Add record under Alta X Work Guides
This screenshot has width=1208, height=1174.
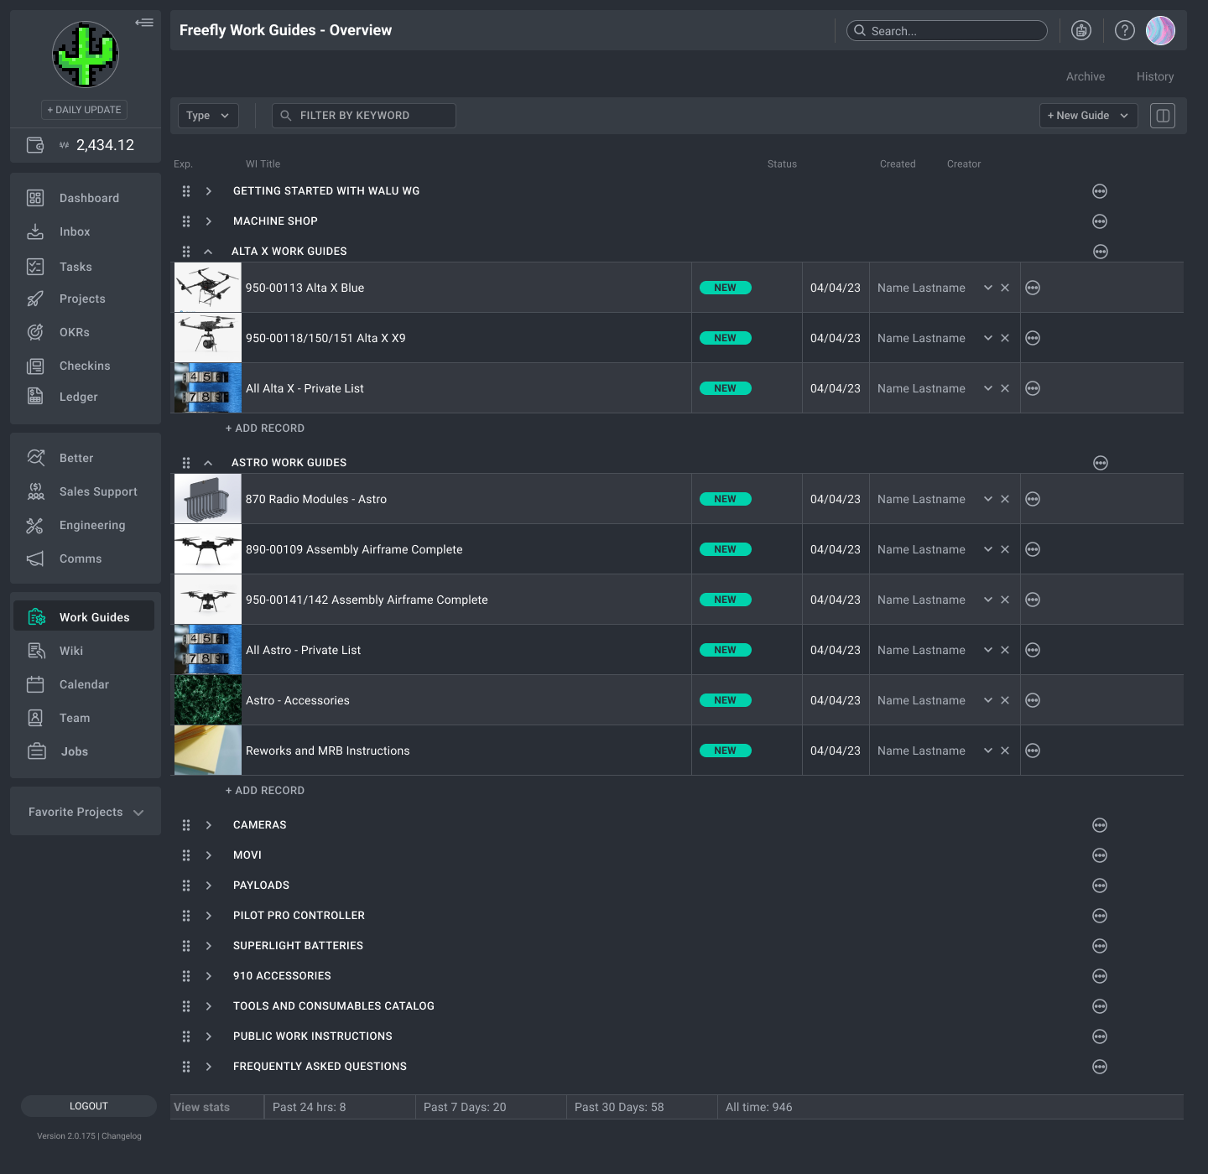tap(265, 429)
